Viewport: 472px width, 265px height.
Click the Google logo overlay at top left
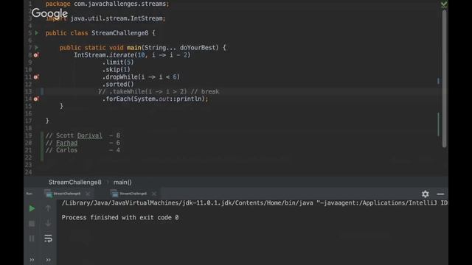pyautogui.click(x=49, y=13)
